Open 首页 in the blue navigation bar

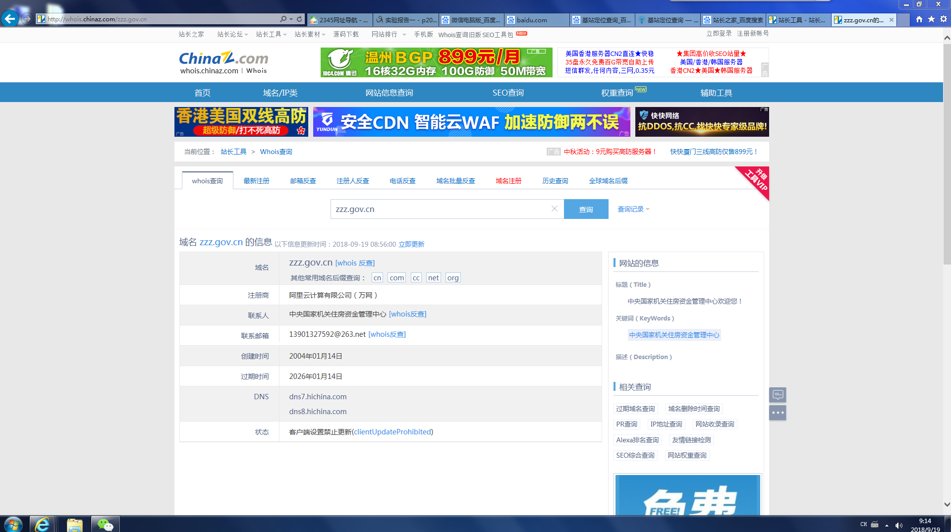pyautogui.click(x=202, y=93)
